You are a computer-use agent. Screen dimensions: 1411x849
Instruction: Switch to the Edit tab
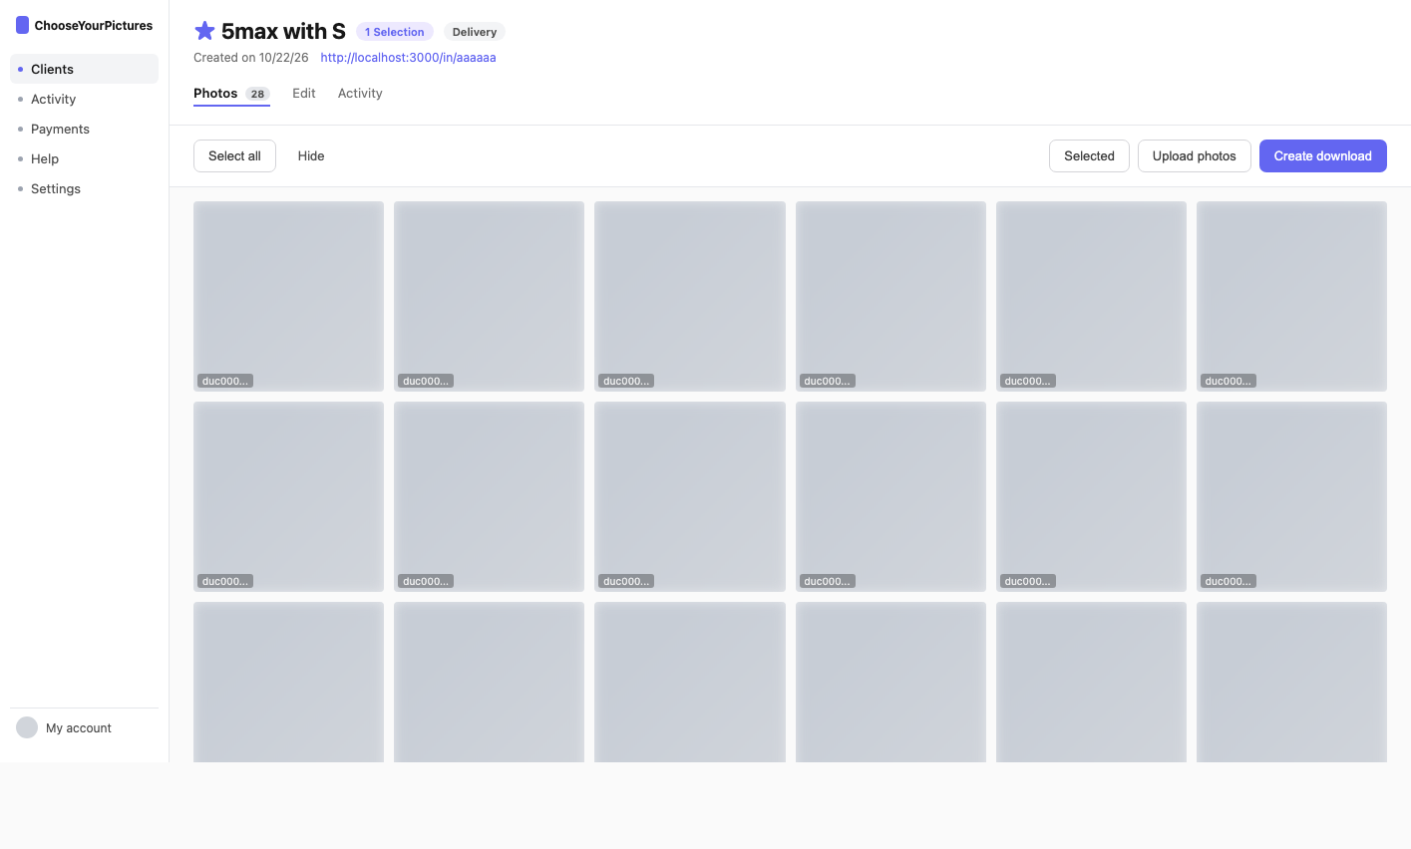(x=304, y=93)
